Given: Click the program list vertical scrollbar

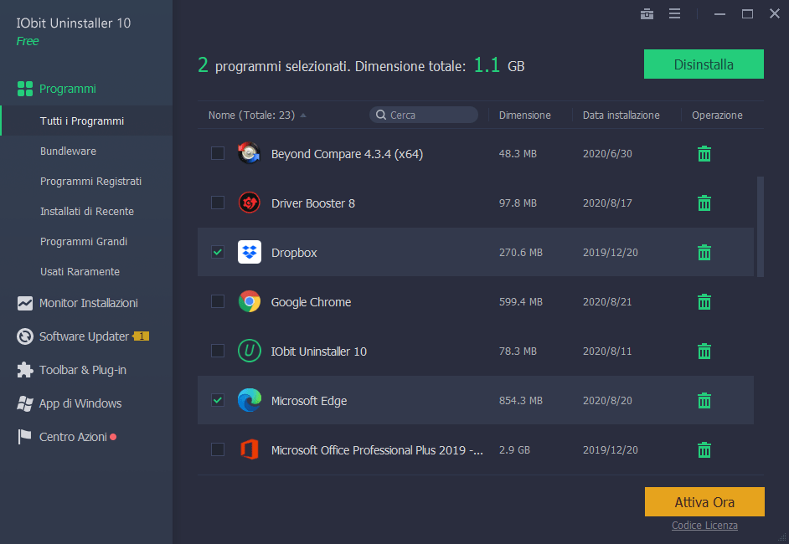Looking at the screenshot, I should tap(761, 226).
